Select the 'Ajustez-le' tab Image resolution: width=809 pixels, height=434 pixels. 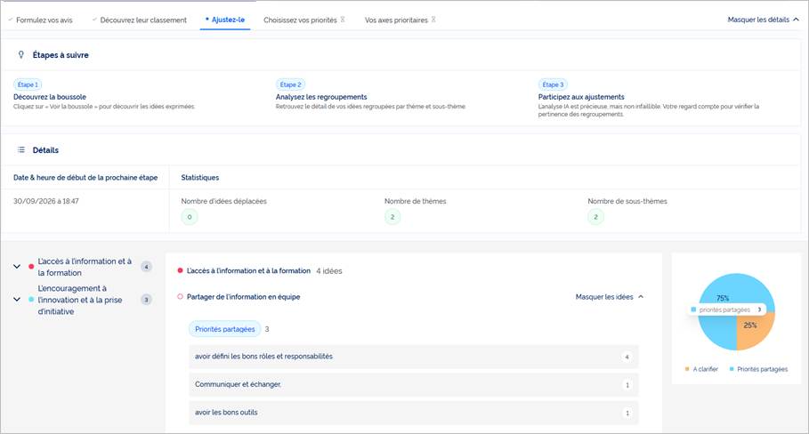(x=225, y=20)
